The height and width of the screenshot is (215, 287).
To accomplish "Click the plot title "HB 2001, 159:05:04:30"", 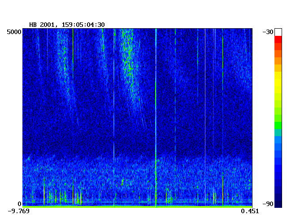I will (x=67, y=25).
